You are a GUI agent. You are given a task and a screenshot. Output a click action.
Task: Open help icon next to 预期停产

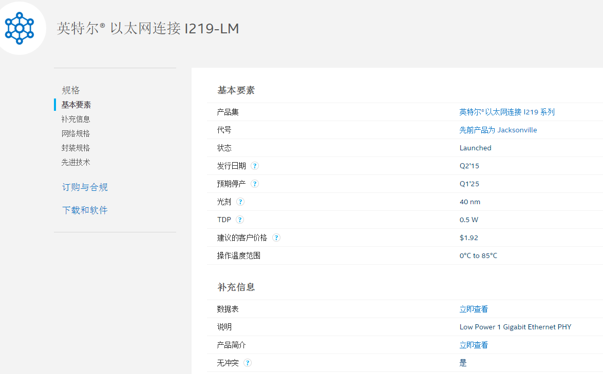coord(255,184)
